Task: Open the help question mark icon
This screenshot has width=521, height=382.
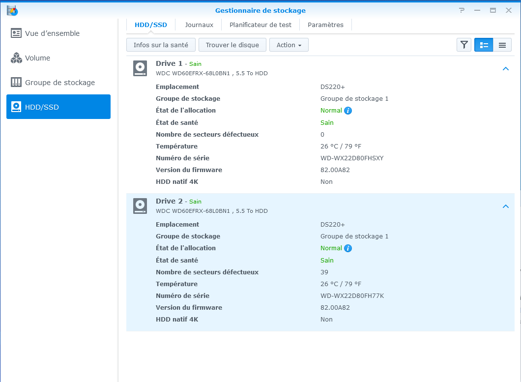Action: 462,10
